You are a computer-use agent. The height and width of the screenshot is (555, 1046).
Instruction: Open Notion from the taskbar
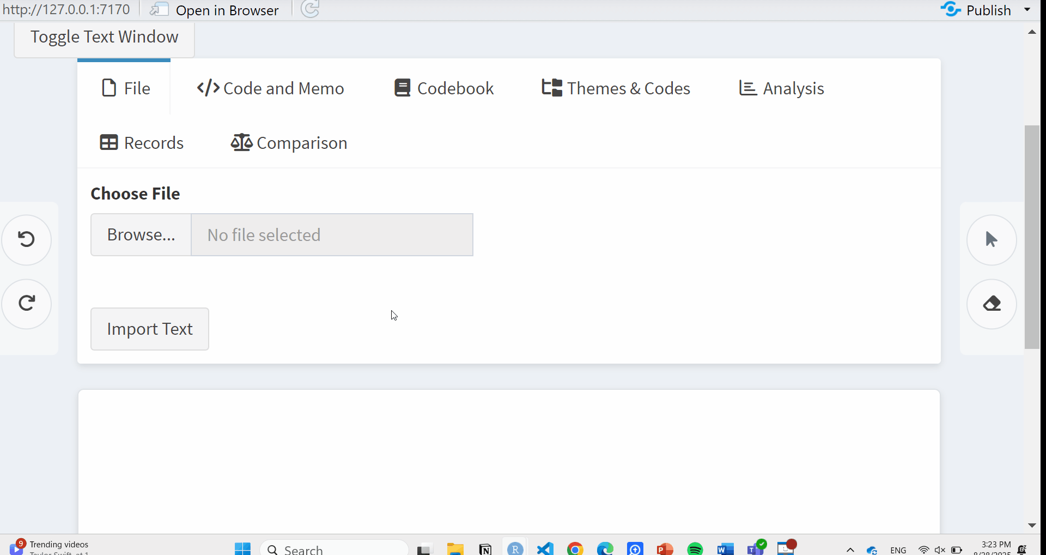click(x=485, y=548)
